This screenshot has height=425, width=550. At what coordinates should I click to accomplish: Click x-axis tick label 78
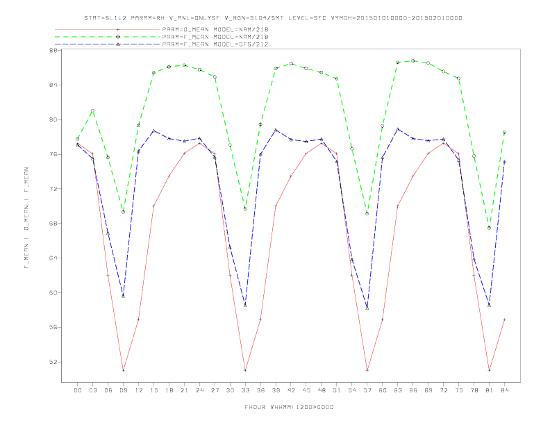474,390
